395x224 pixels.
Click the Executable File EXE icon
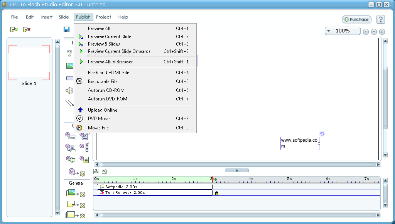click(79, 81)
